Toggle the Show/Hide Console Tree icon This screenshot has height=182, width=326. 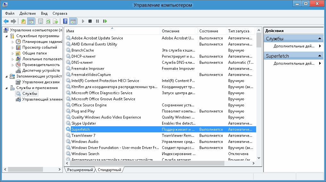click(31, 21)
